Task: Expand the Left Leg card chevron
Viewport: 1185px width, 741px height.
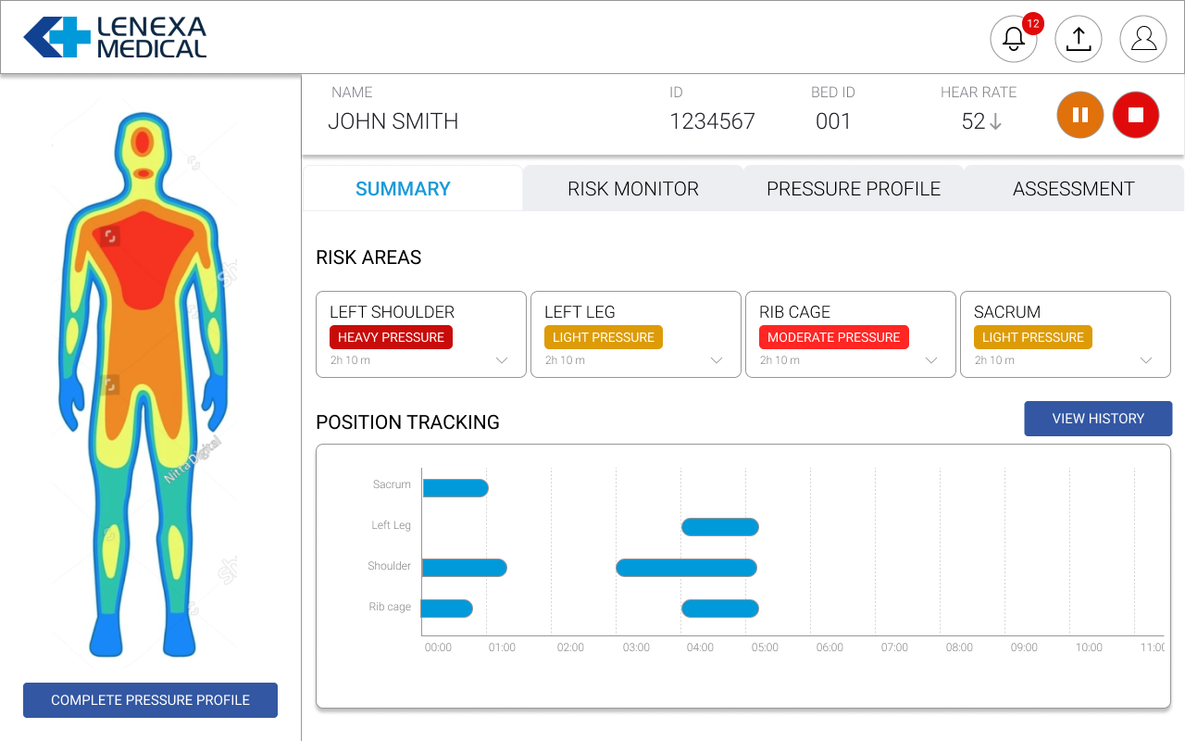Action: tap(717, 360)
